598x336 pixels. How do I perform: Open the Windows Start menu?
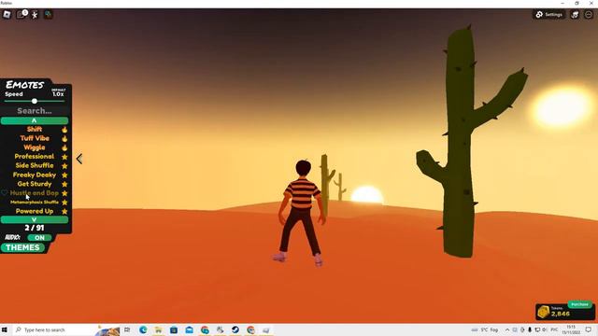(5, 329)
